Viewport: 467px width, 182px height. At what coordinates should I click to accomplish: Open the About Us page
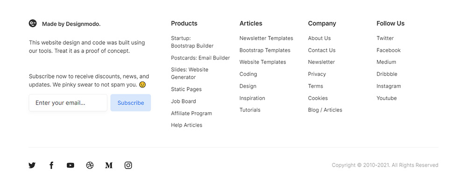coord(319,38)
